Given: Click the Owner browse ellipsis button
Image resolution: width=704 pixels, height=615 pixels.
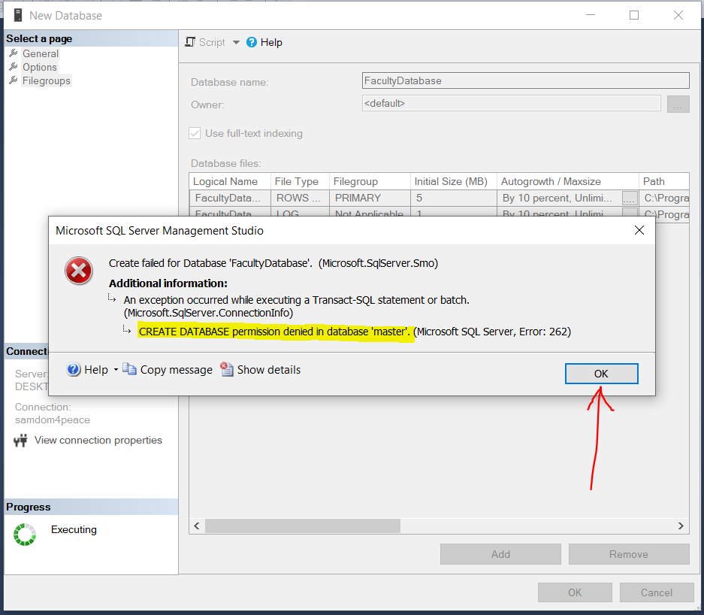Looking at the screenshot, I should pos(678,104).
